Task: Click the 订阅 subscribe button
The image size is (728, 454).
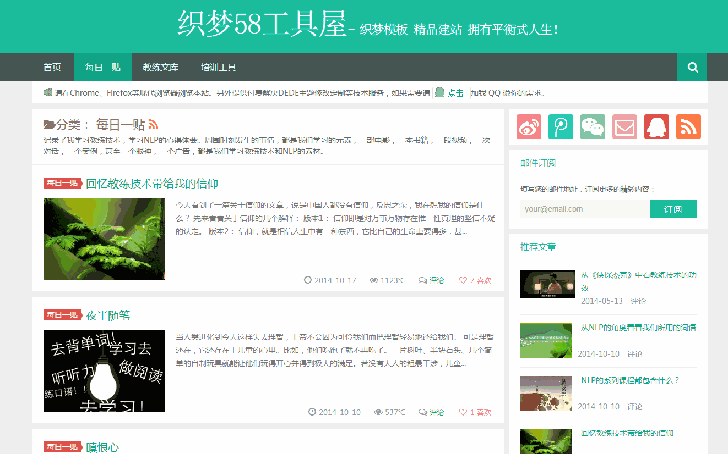Action: [673, 209]
